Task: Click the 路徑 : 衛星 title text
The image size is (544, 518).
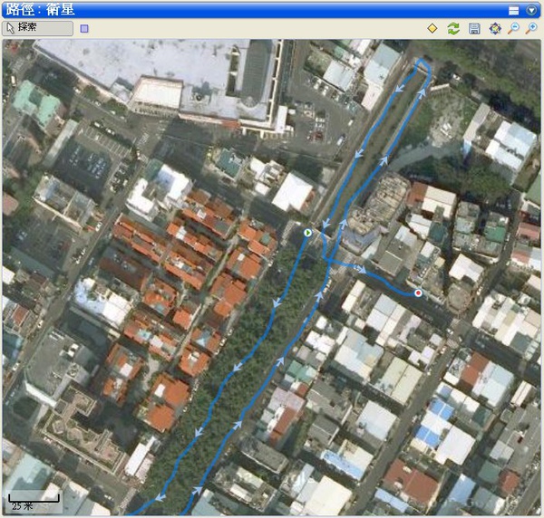Action: pyautogui.click(x=40, y=10)
